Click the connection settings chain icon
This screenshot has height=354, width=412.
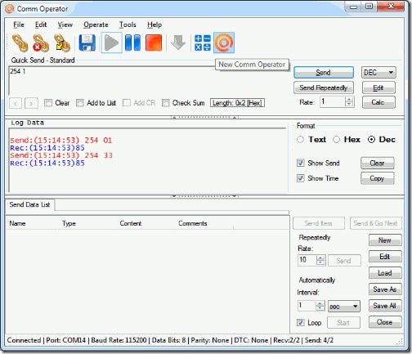pyautogui.click(x=62, y=43)
